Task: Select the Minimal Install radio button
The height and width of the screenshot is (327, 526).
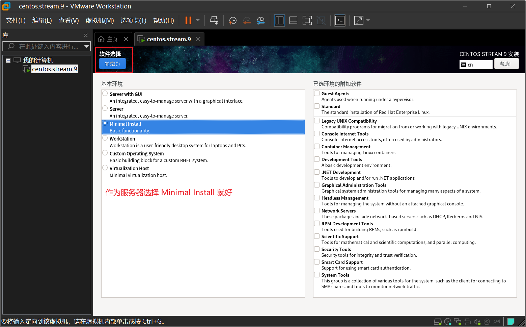Action: 105,123
